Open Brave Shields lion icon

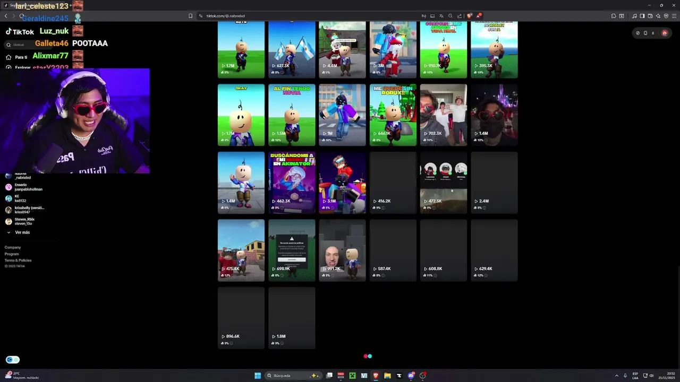[469, 16]
